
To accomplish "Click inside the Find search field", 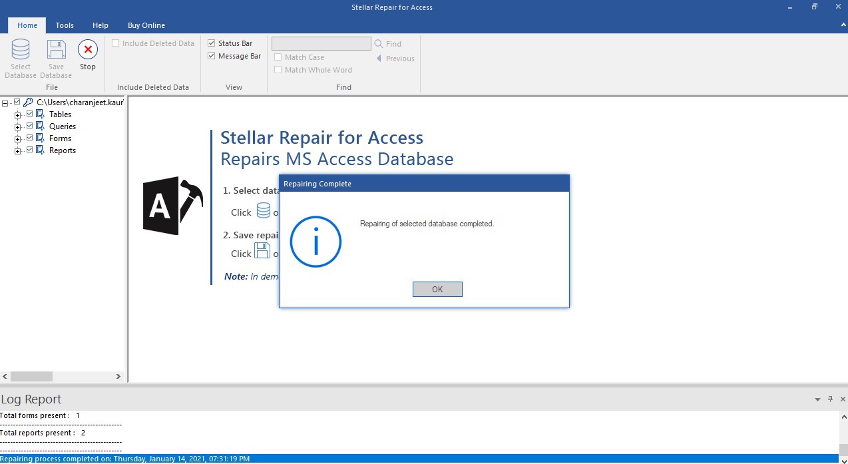I will tap(321, 43).
